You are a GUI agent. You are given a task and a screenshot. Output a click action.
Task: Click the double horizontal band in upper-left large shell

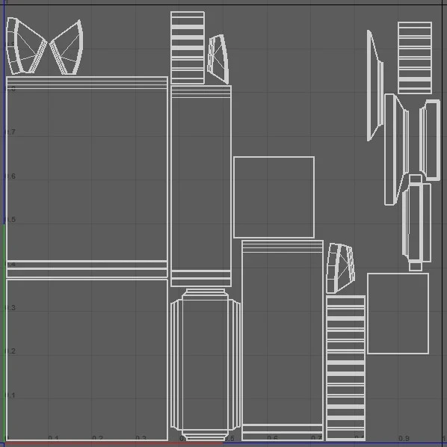click(x=87, y=265)
